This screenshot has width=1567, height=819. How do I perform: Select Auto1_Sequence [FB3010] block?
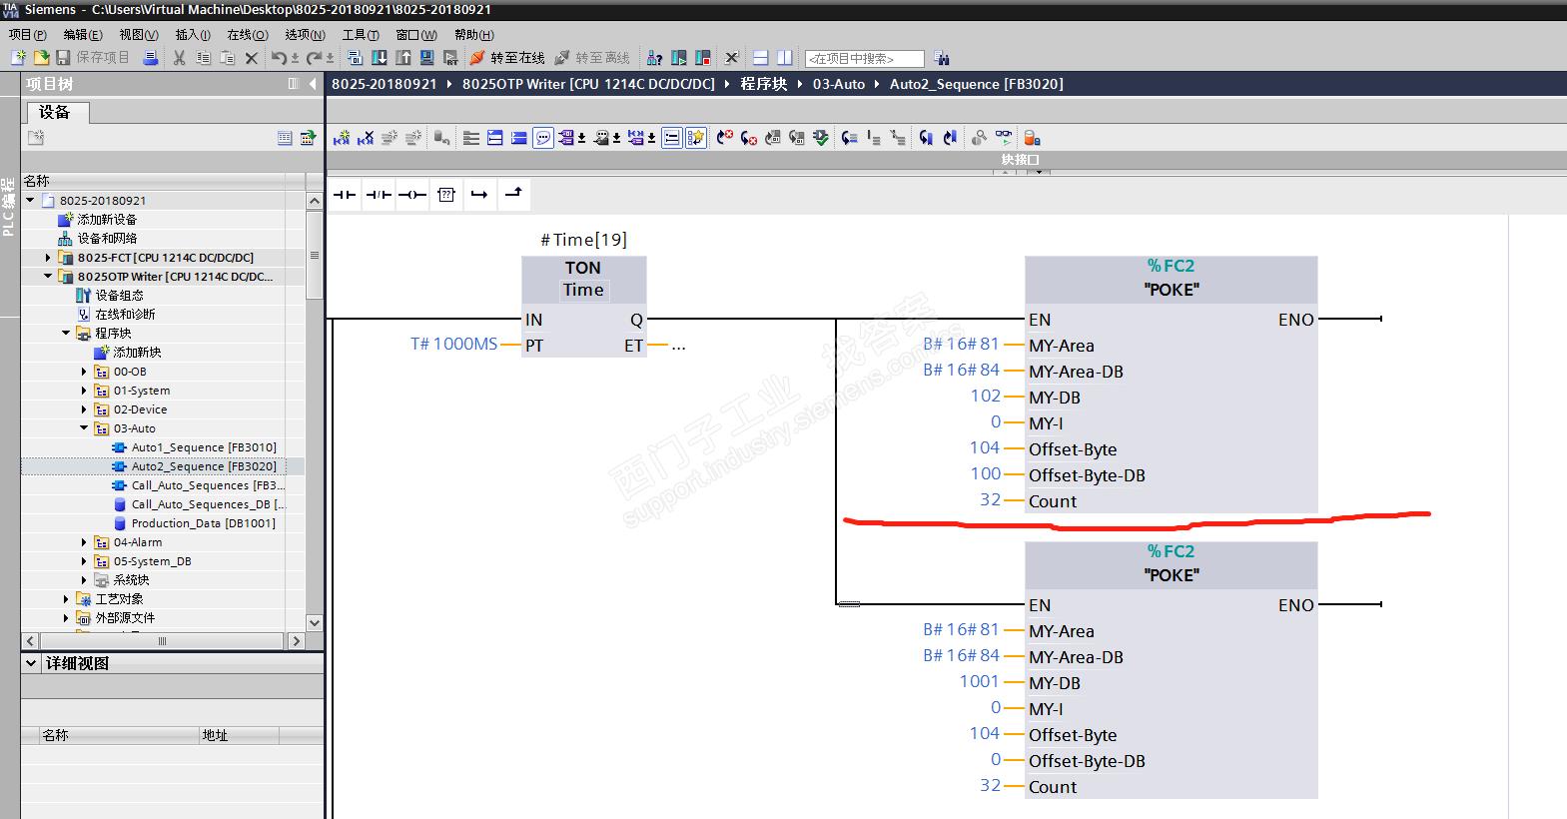tap(204, 447)
